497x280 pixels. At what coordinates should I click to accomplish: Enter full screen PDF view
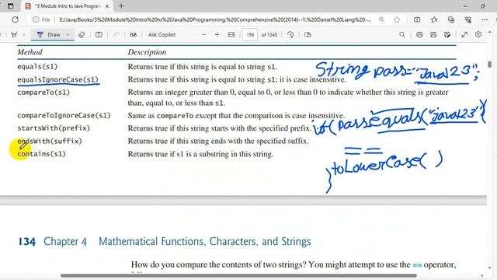464,34
